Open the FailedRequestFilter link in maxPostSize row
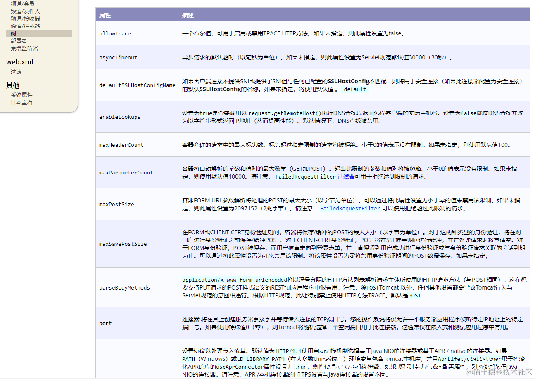The height and width of the screenshot is (379, 535). click(350, 208)
